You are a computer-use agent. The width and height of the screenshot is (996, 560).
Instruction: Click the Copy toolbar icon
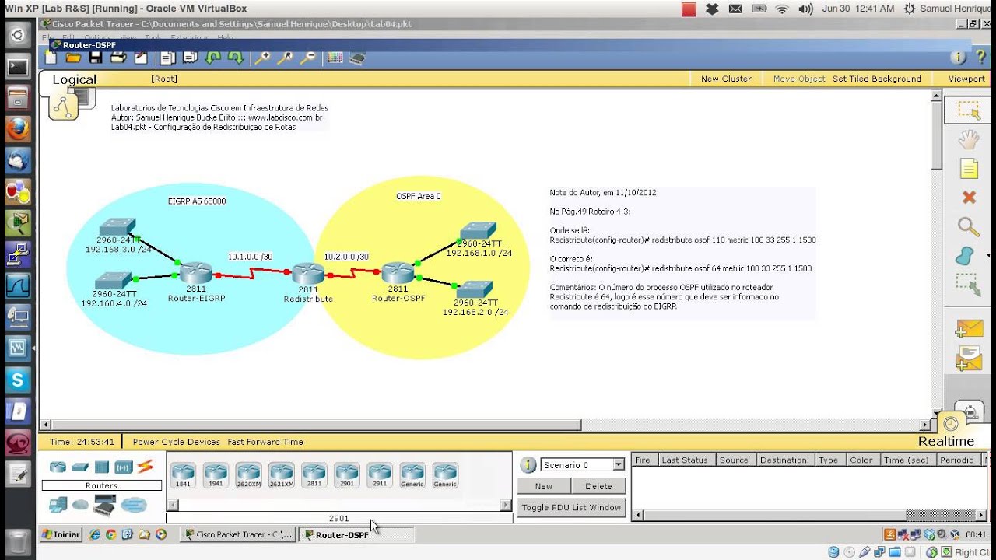coord(167,58)
